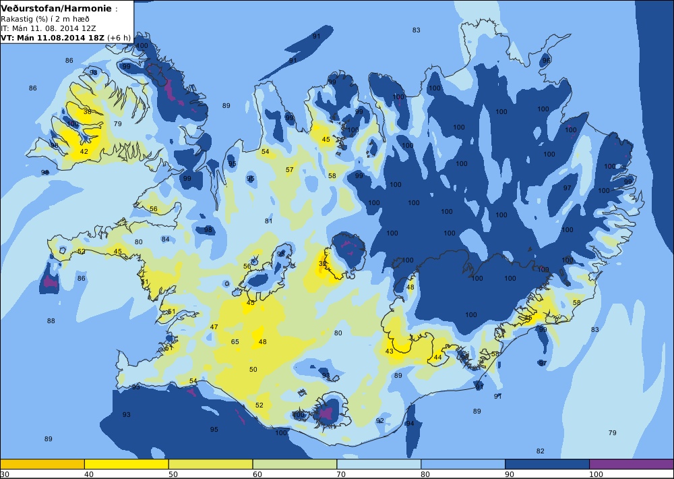Viewport: 674px width, 479px height.
Task: Click the pale yellow 50–60 legend band
Action: coord(210,464)
